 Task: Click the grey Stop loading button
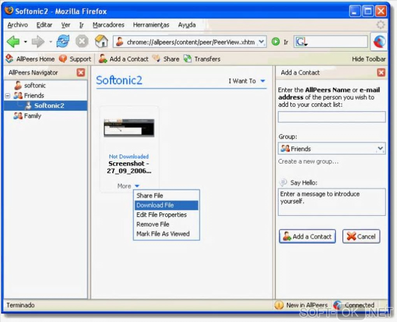82,42
